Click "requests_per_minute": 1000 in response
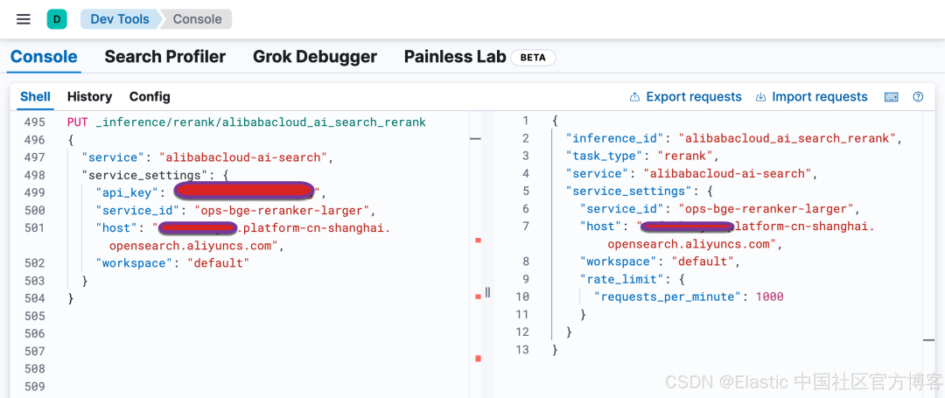 [689, 297]
